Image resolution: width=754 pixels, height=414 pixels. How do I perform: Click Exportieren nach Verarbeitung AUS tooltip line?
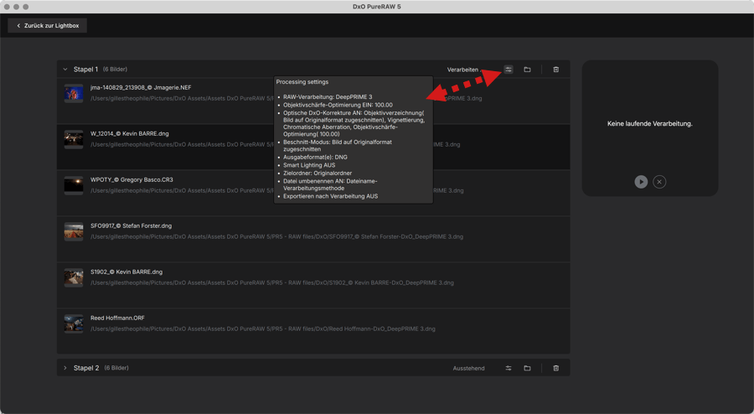(x=330, y=196)
